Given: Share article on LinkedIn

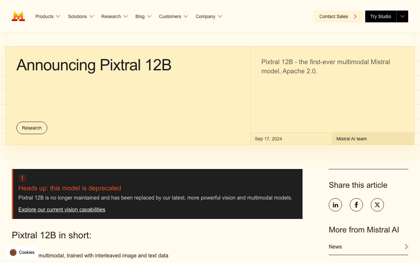Looking at the screenshot, I should [x=335, y=205].
